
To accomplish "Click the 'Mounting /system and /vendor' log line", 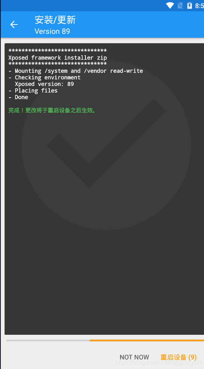I will [75, 71].
